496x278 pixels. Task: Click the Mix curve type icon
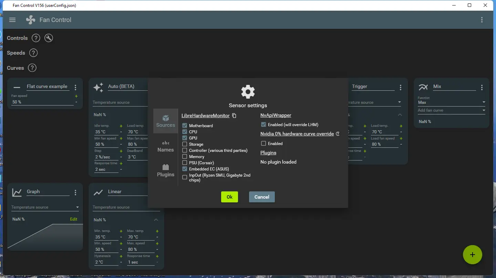(423, 87)
